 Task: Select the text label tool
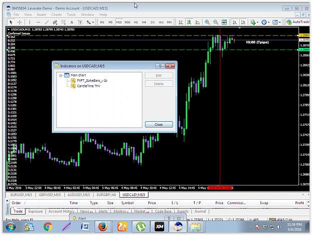coord(80,22)
